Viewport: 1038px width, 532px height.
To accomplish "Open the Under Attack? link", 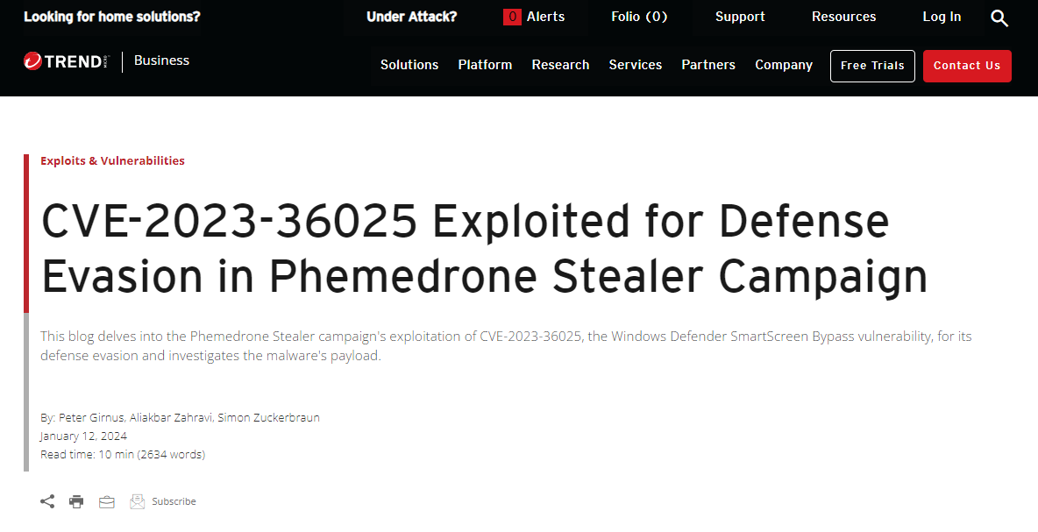I will pyautogui.click(x=412, y=18).
